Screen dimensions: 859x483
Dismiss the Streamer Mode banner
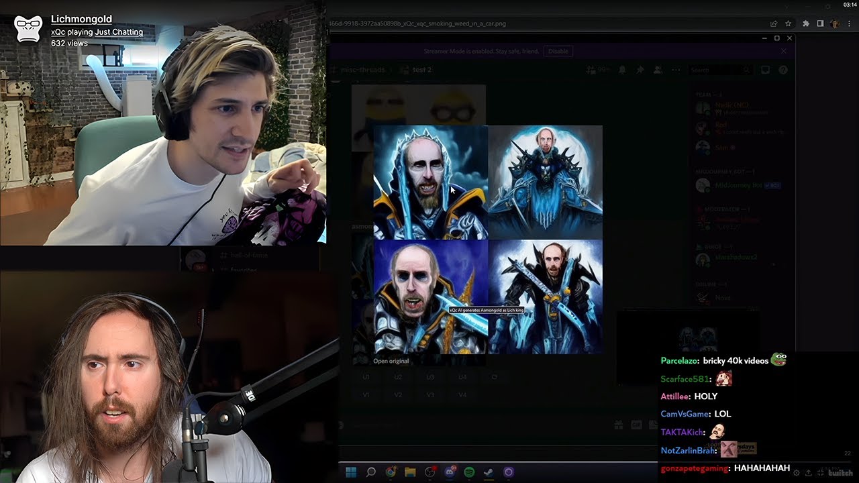tap(784, 51)
